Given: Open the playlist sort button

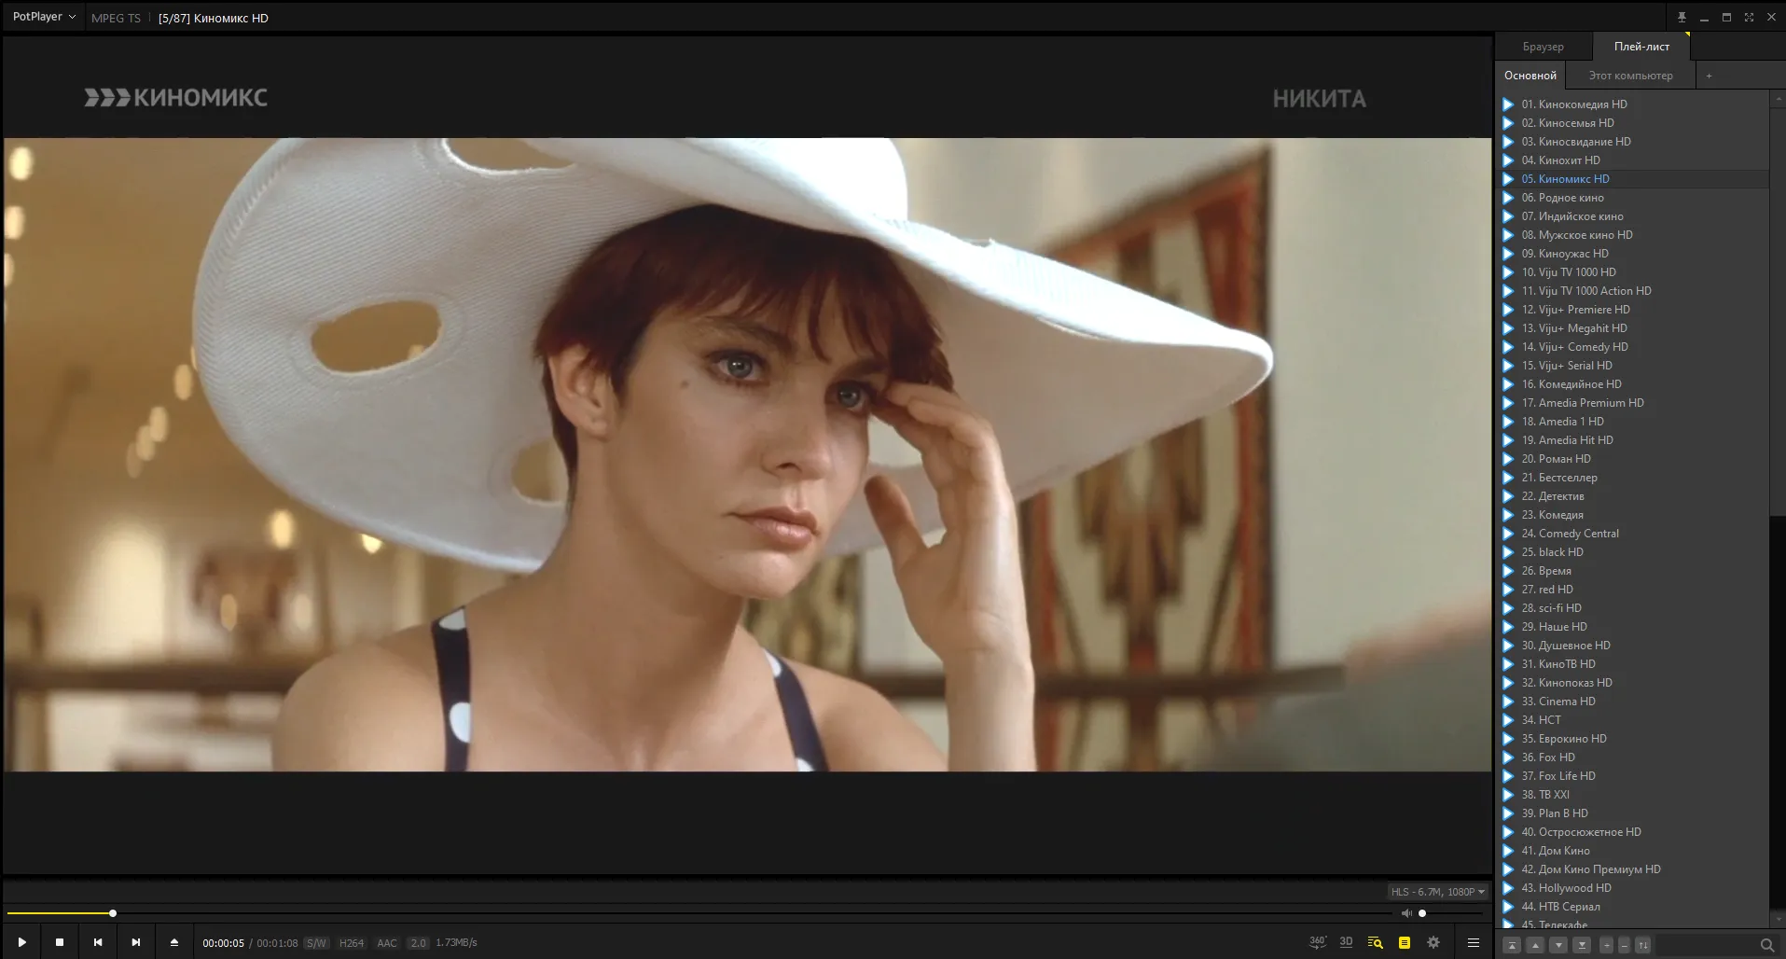Looking at the screenshot, I should [x=1643, y=945].
